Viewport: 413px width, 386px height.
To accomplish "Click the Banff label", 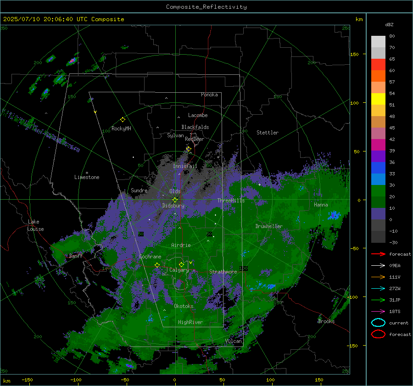I will click(76, 256).
